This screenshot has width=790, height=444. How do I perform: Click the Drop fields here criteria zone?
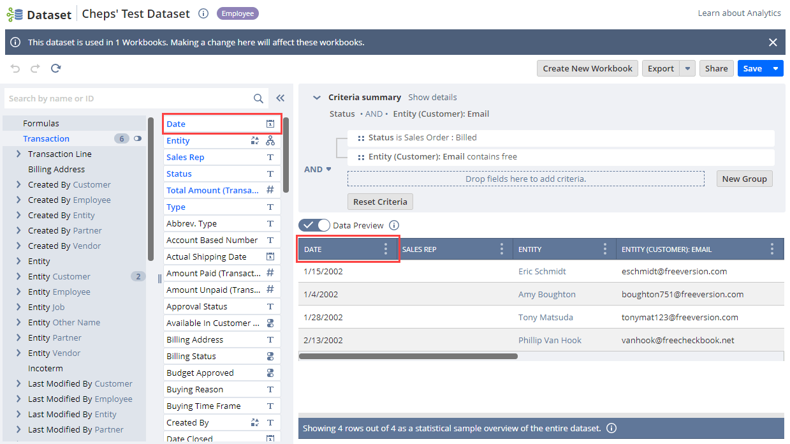point(526,179)
